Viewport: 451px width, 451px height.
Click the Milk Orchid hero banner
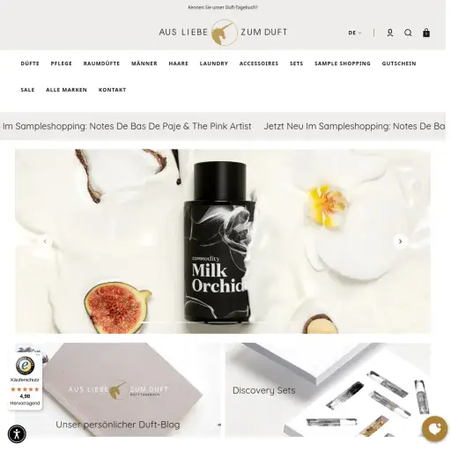(223, 241)
